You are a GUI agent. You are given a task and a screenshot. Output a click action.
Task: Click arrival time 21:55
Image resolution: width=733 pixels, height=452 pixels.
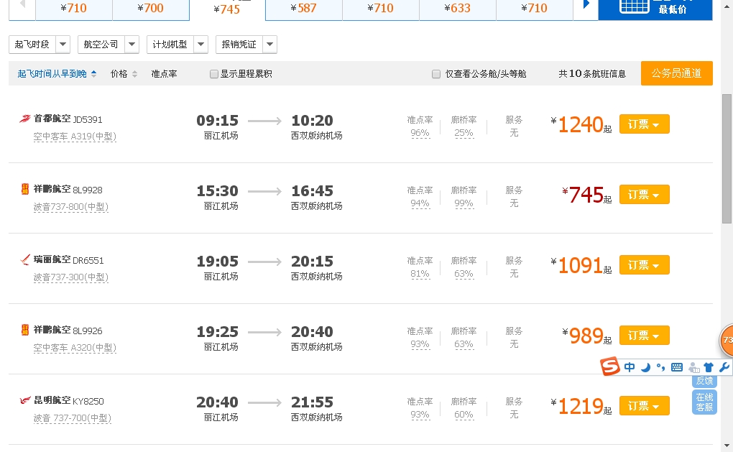coord(313,402)
